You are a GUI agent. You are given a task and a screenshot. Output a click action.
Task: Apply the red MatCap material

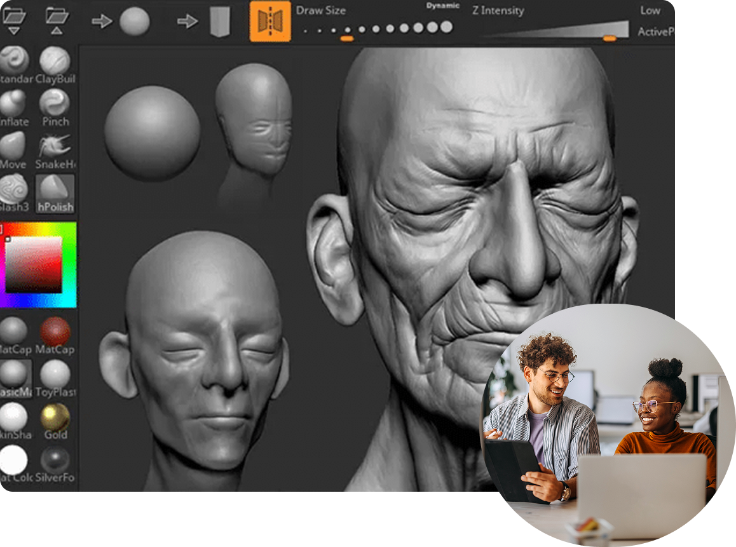(x=55, y=332)
